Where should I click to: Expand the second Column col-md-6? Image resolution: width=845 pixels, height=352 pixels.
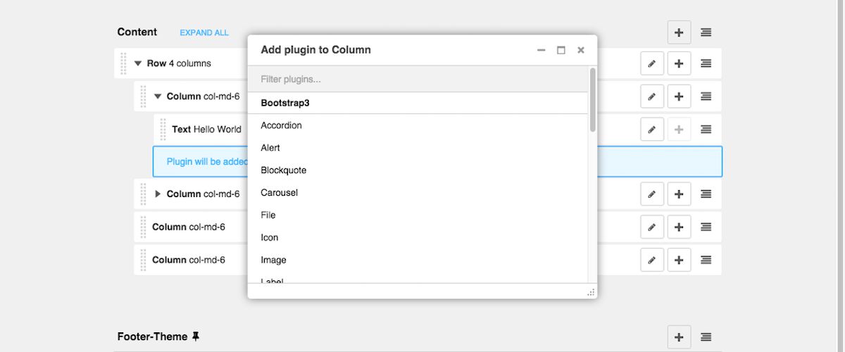[158, 194]
